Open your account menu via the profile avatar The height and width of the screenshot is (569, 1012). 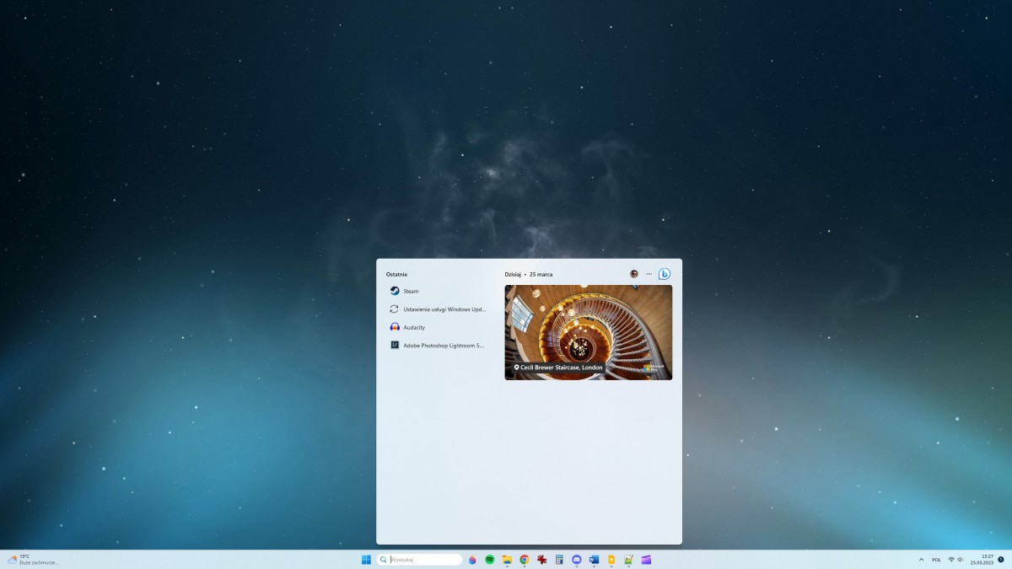coord(632,273)
